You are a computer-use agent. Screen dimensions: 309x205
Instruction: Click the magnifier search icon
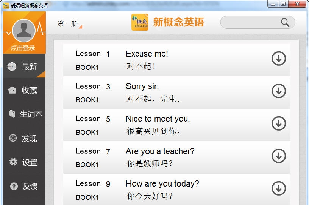click(x=285, y=23)
